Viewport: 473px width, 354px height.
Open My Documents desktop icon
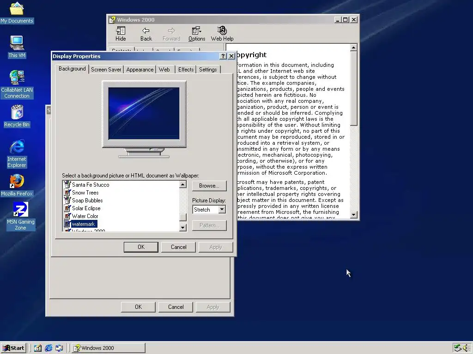17,12
